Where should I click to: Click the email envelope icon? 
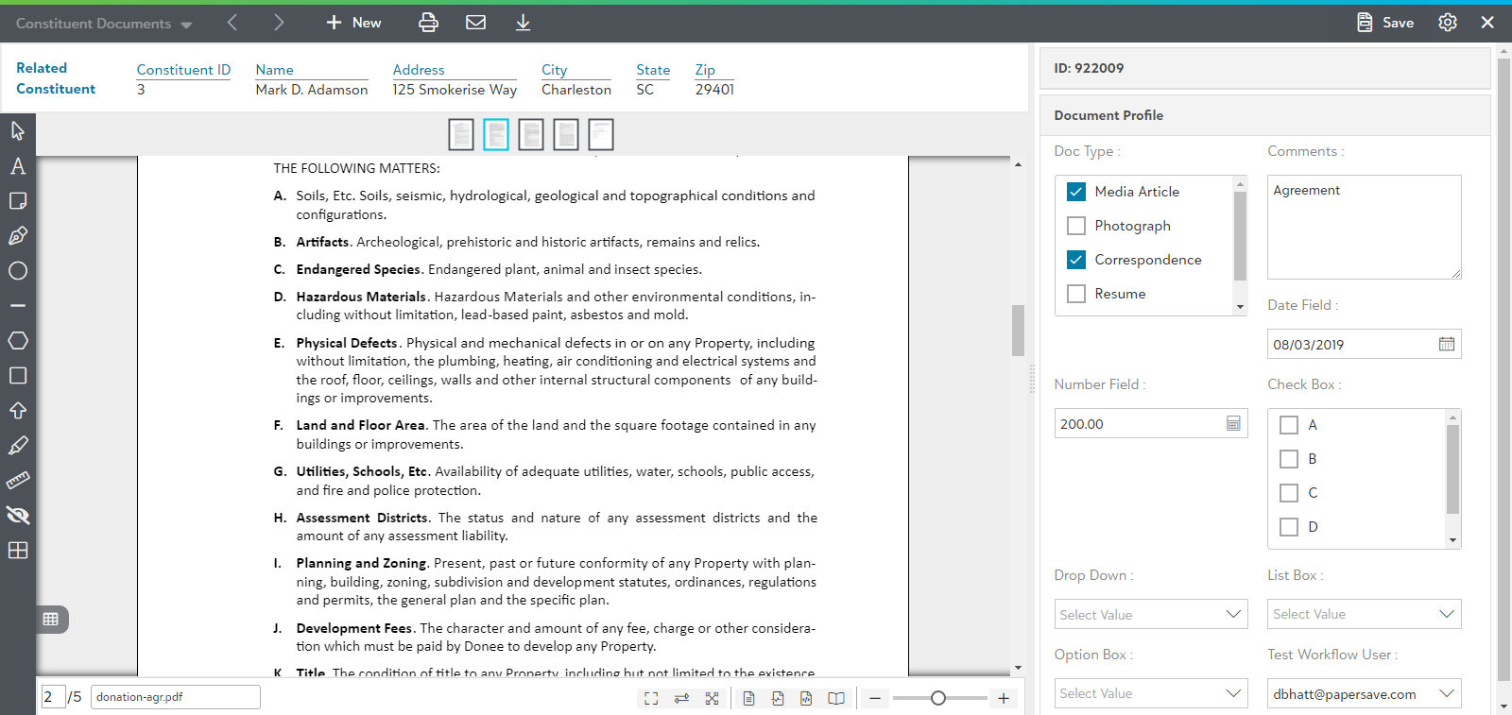tap(475, 23)
